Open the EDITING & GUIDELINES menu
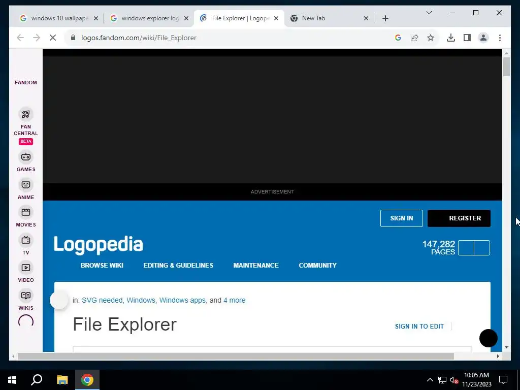 178,265
